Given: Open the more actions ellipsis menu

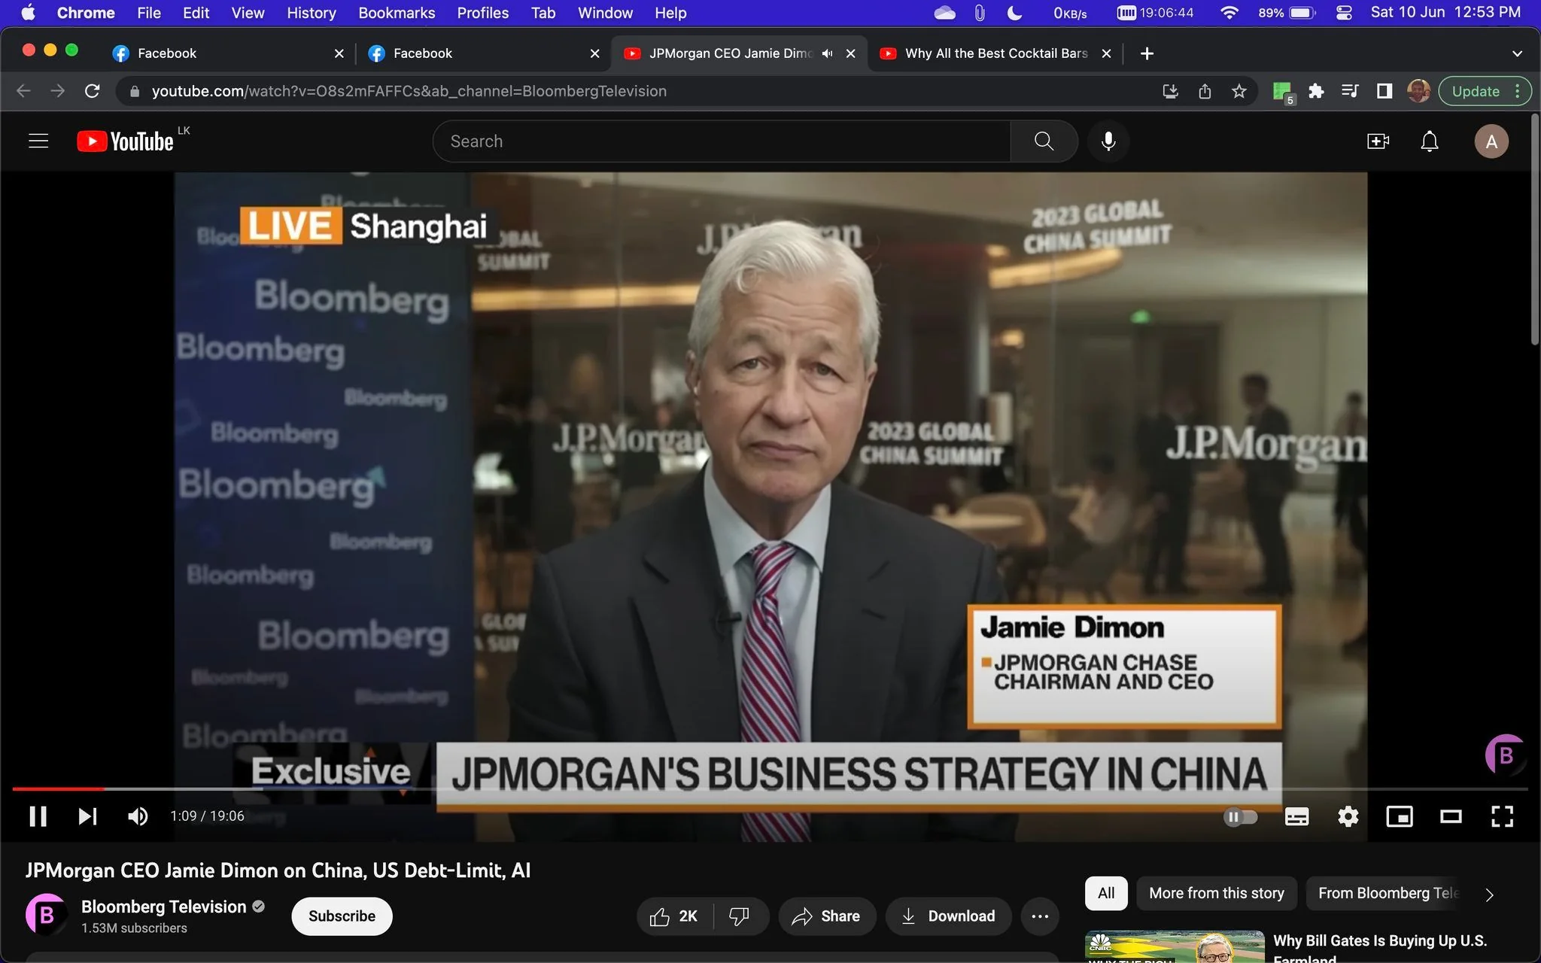Looking at the screenshot, I should point(1040,916).
